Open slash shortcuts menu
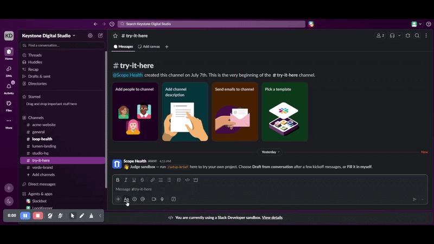The height and width of the screenshot is (244, 434). tap(174, 199)
